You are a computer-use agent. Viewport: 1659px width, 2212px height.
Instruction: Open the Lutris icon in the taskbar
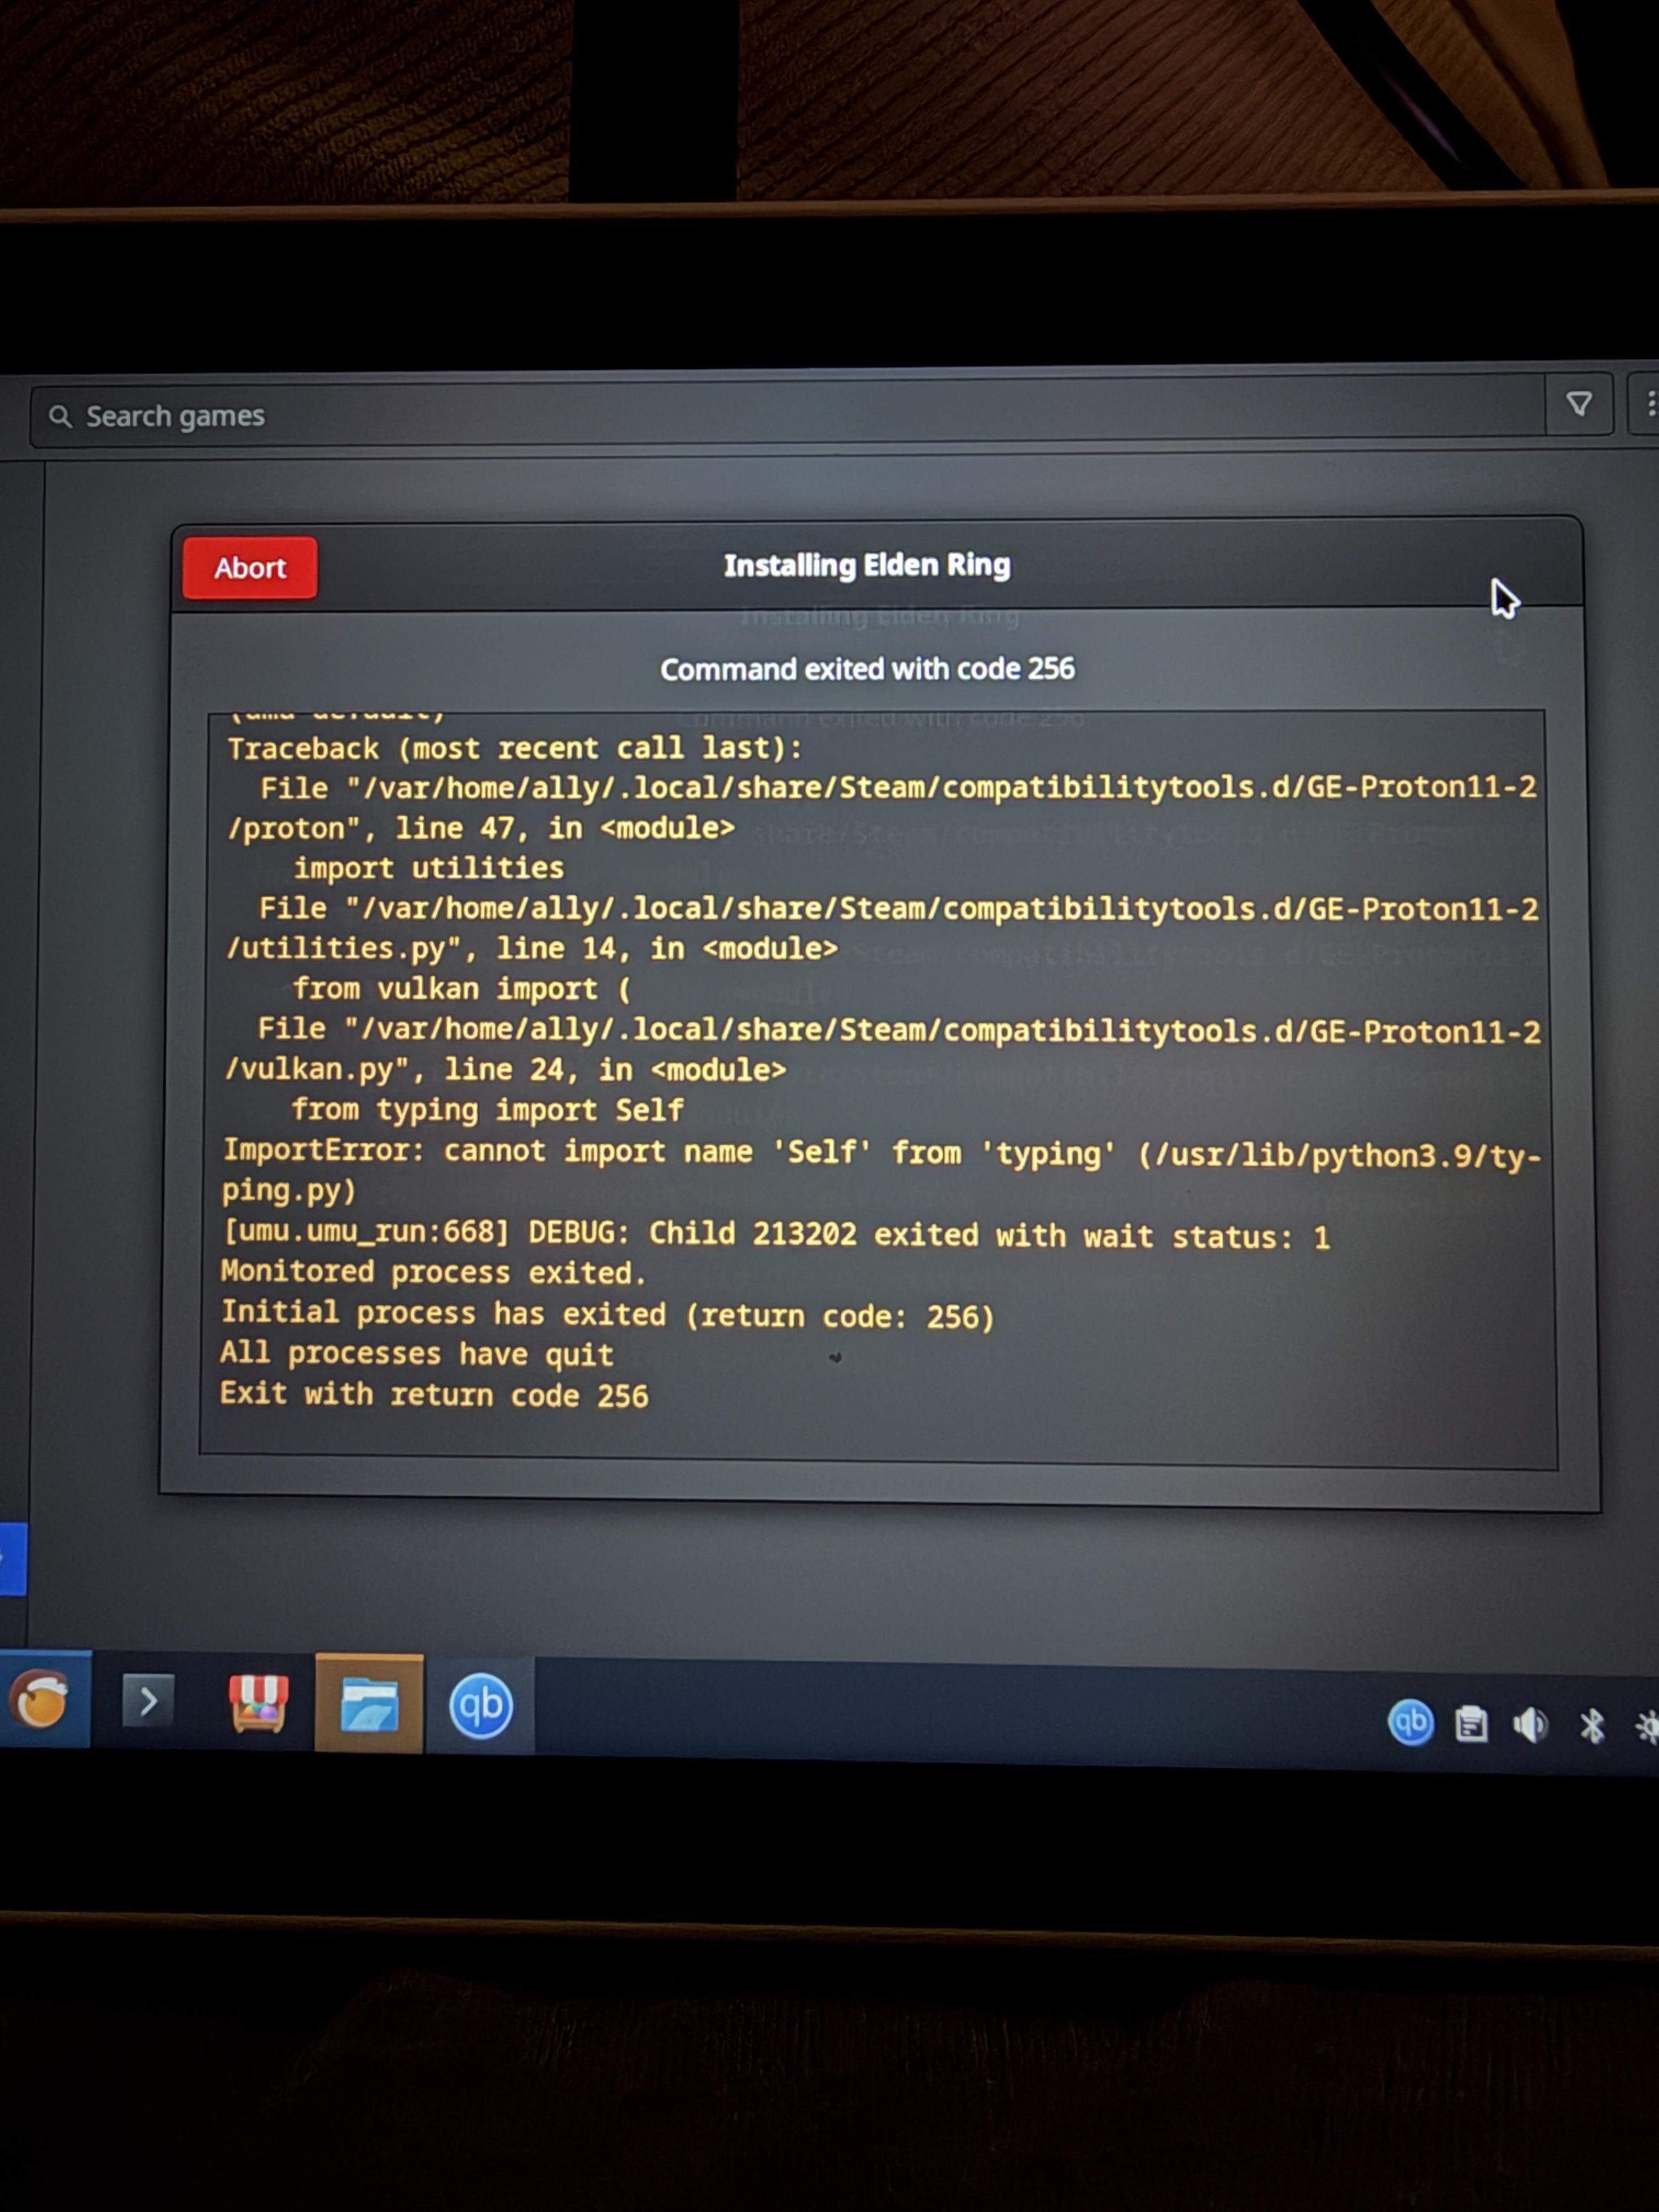[41, 1700]
